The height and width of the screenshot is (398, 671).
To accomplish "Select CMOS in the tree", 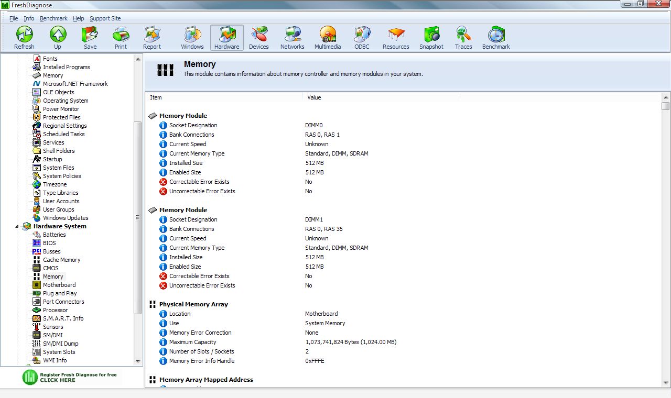I will click(51, 268).
